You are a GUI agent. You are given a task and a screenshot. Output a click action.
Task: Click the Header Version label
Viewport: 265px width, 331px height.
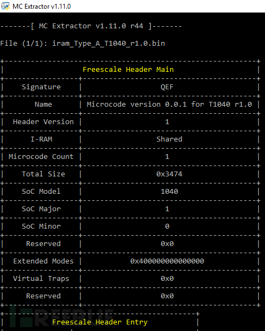pyautogui.click(x=43, y=122)
